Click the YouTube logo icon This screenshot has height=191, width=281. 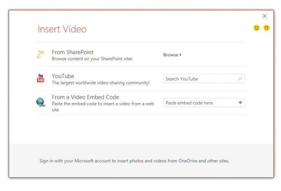(41, 78)
